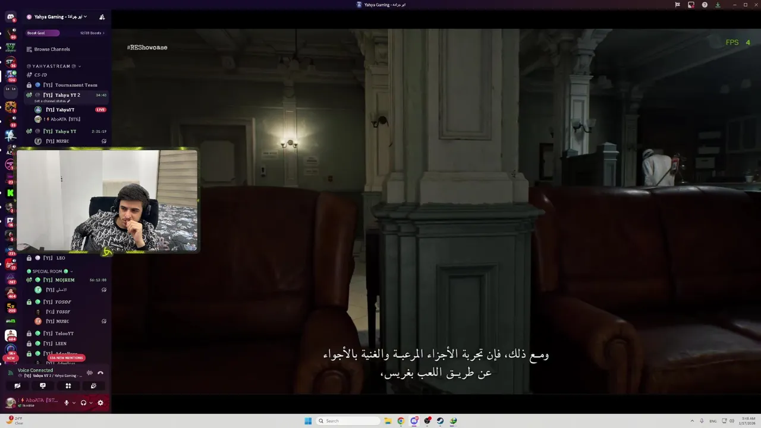
Task: Click the streamer webcam overlay thumbnail
Action: [x=108, y=201]
